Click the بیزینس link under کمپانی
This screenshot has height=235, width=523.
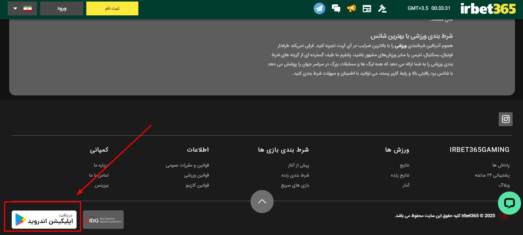[x=102, y=185]
